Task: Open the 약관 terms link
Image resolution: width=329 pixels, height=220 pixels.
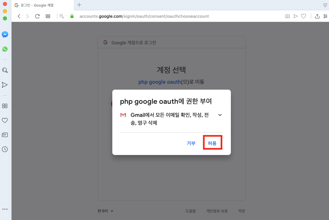Action: tap(242, 211)
